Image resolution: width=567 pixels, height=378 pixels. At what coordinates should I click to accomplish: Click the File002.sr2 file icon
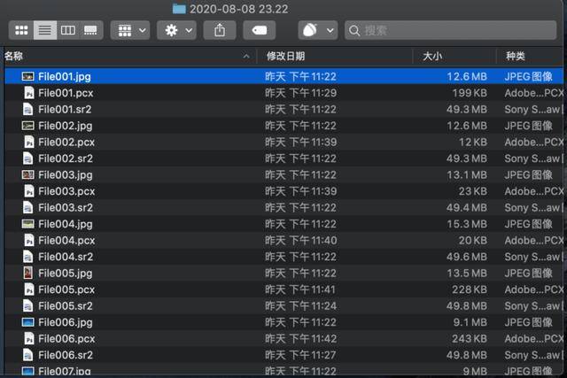(x=28, y=158)
